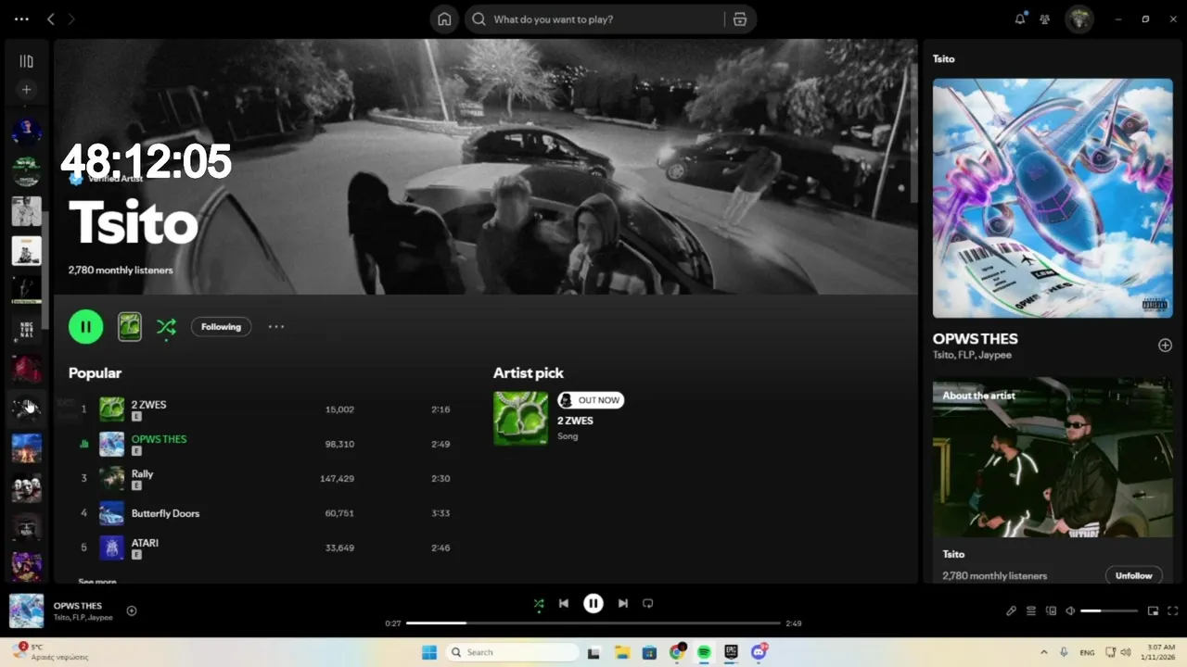Pause playback in the player bar
Image resolution: width=1187 pixels, height=667 pixels.
[593, 603]
